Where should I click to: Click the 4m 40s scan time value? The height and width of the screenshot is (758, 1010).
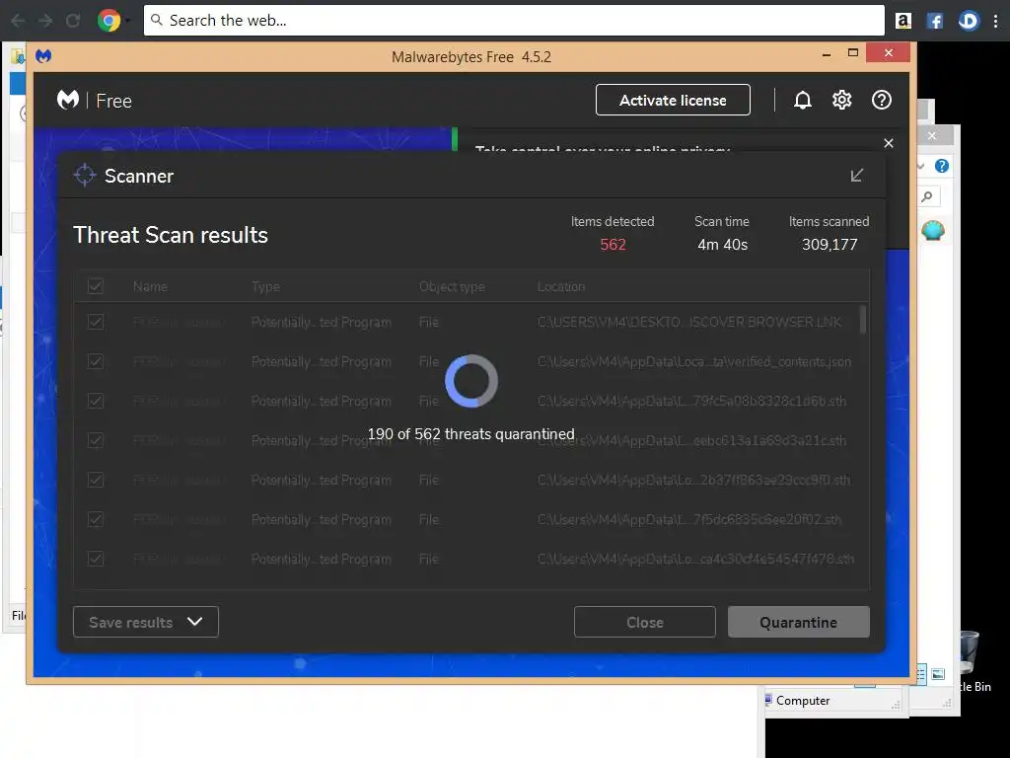pyautogui.click(x=722, y=245)
